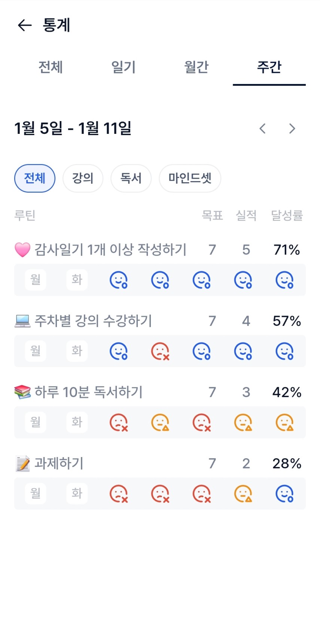Click last blue smiley in 과제하기 row
Image resolution: width=320 pixels, height=628 pixels.
pos(284,494)
